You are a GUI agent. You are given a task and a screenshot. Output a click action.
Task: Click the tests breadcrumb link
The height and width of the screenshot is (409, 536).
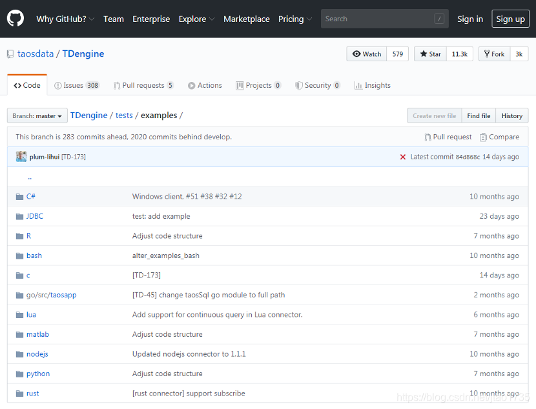click(124, 115)
